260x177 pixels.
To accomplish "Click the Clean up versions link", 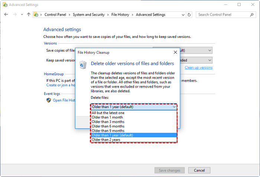I will [x=198, y=68].
